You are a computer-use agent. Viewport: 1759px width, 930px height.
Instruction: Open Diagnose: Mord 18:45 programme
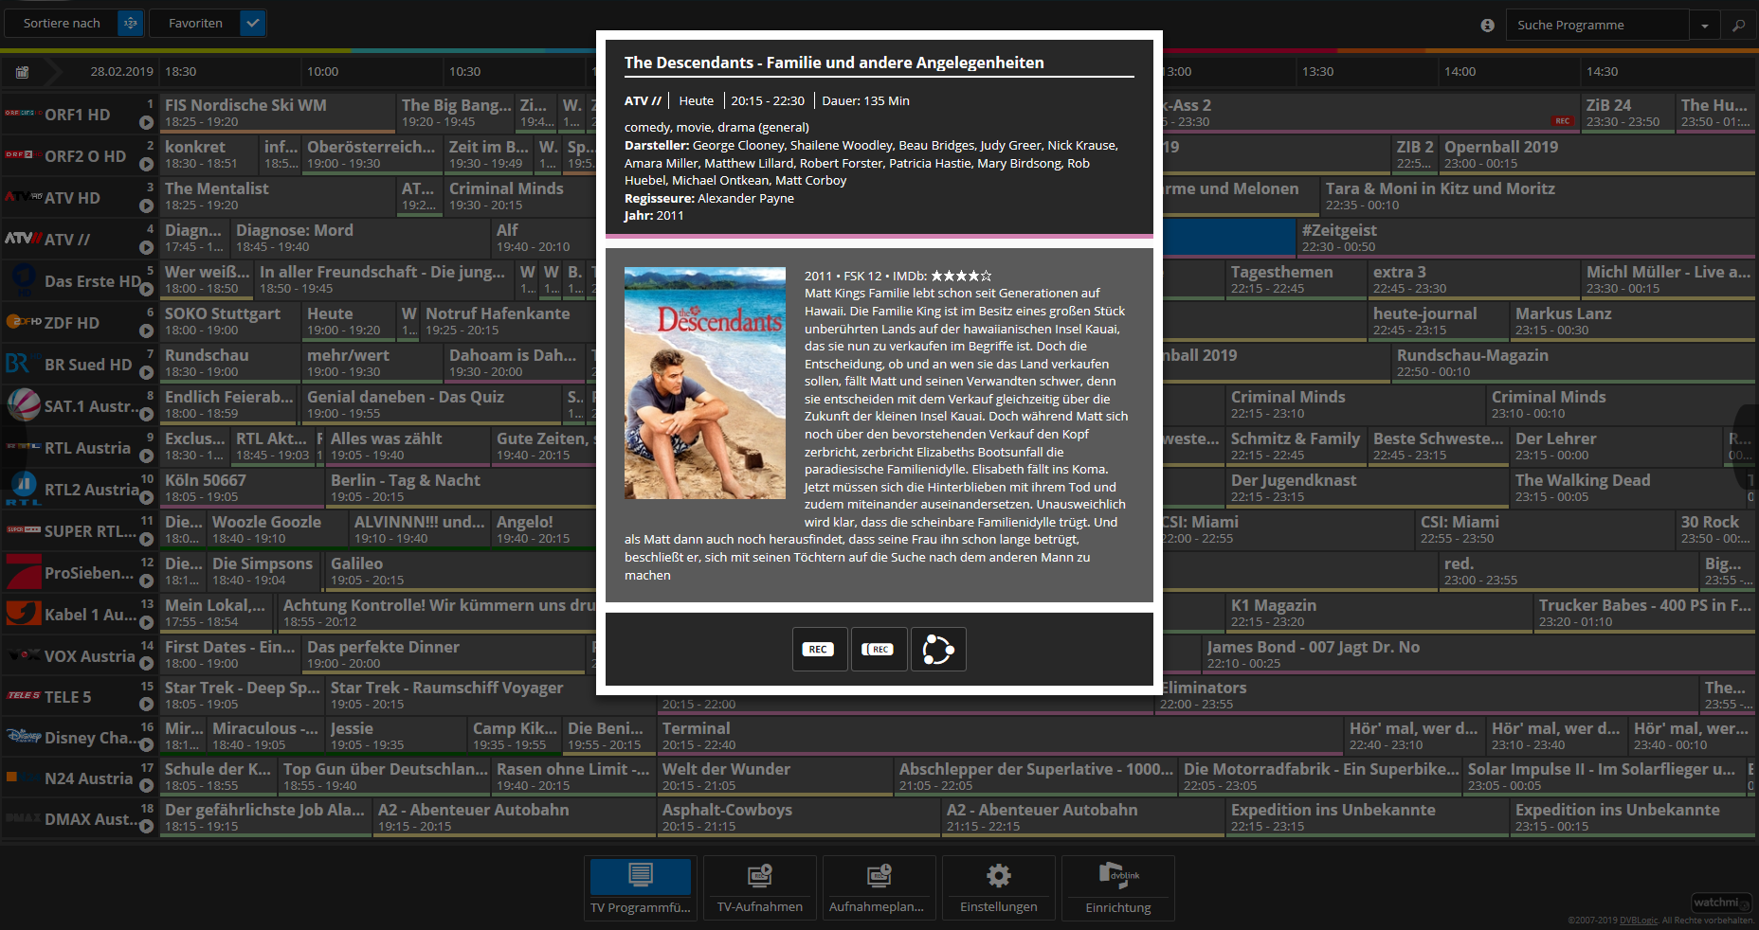click(x=360, y=238)
